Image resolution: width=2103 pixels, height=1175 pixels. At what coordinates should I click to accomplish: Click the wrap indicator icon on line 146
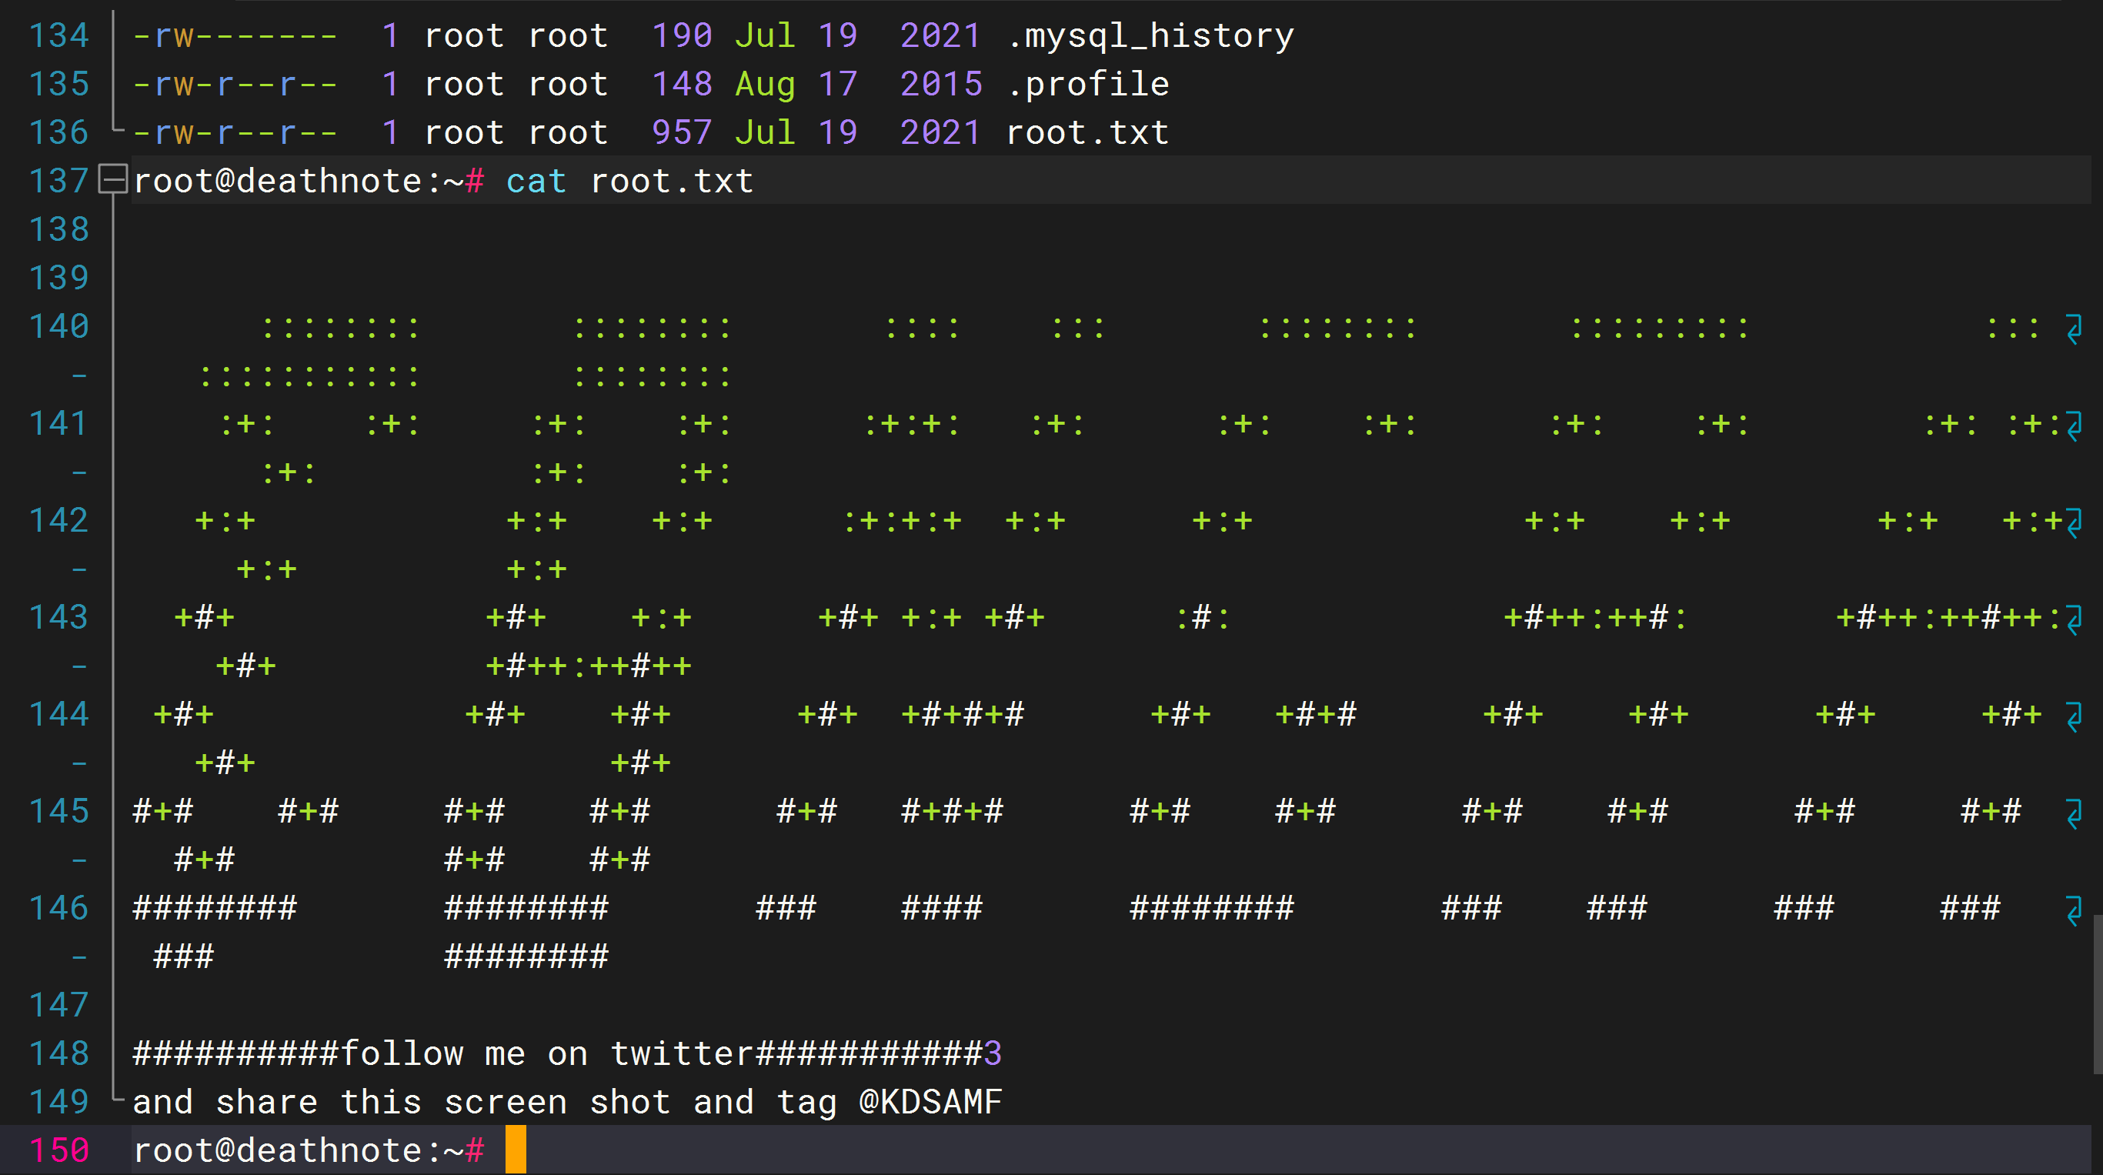coord(2075,910)
